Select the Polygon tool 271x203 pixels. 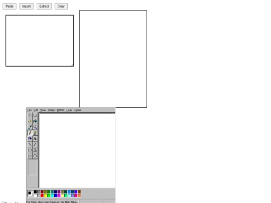coord(35,150)
